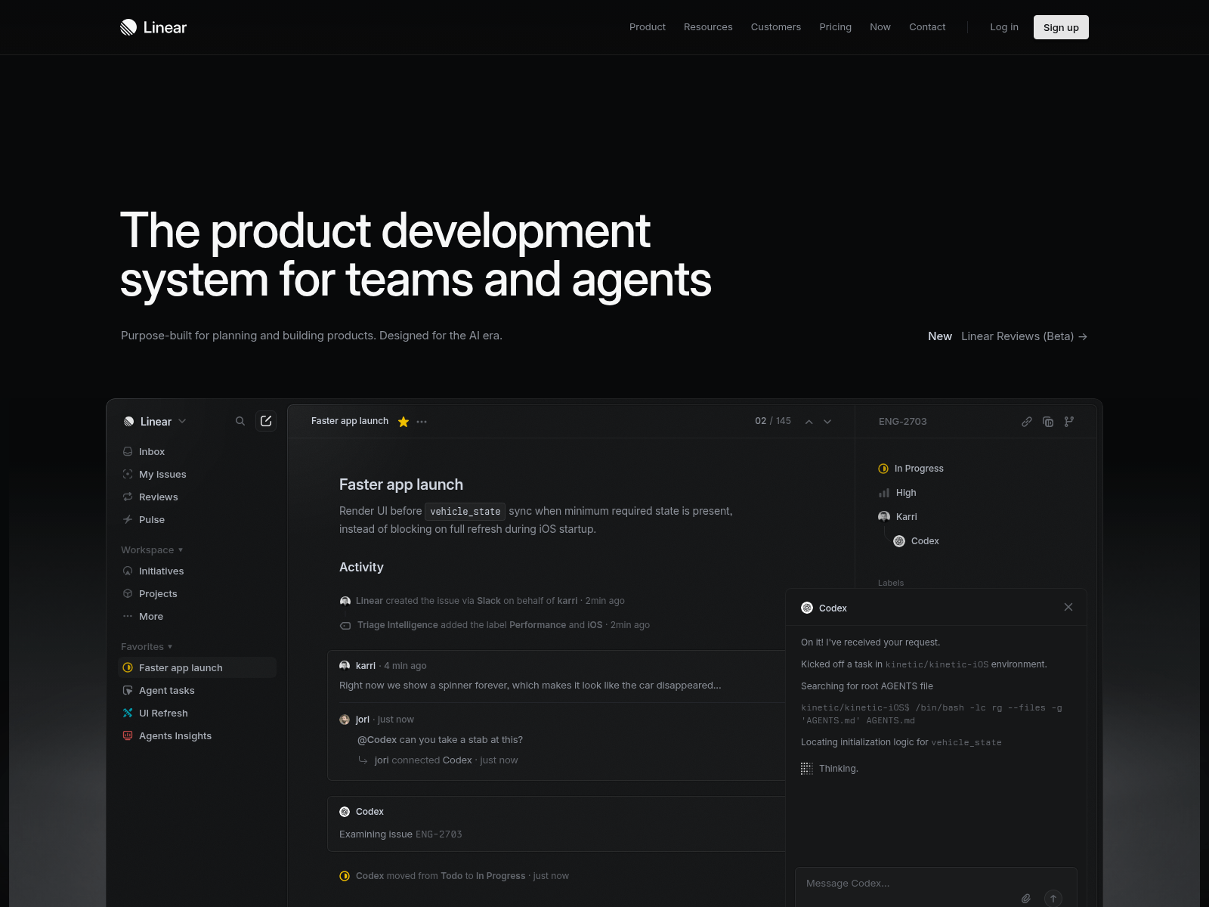This screenshot has width=1209, height=907.
Task: Click the 02 / 145 issue counter
Action: click(x=773, y=421)
